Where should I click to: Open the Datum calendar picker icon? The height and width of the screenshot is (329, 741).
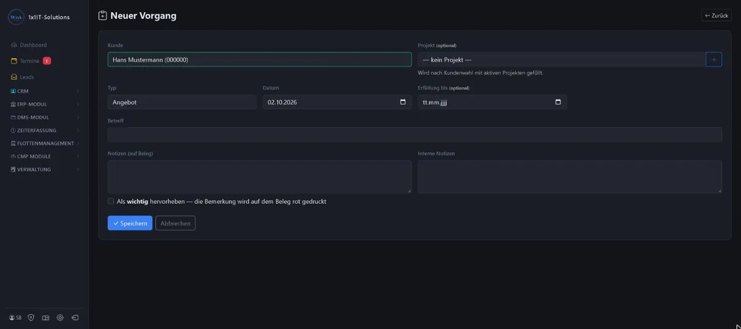[403, 102]
